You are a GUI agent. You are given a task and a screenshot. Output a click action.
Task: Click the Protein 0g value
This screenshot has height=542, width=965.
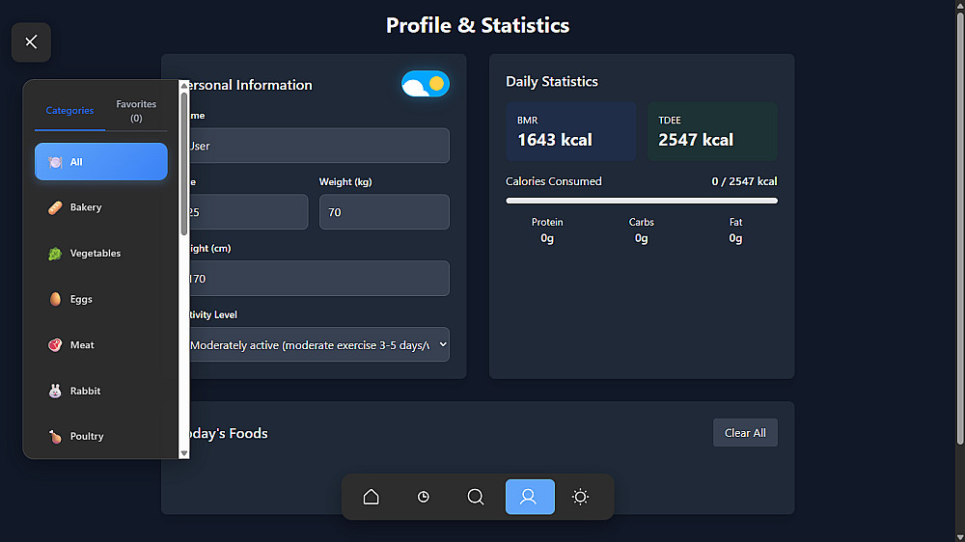coord(547,239)
